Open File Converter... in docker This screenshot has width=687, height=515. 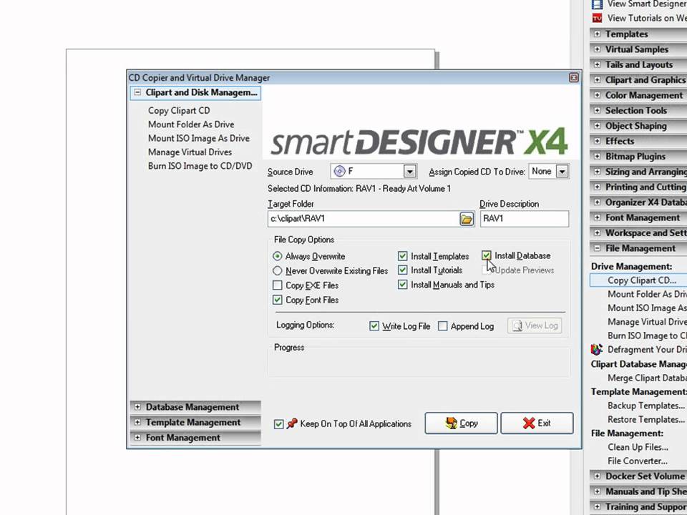(x=637, y=461)
